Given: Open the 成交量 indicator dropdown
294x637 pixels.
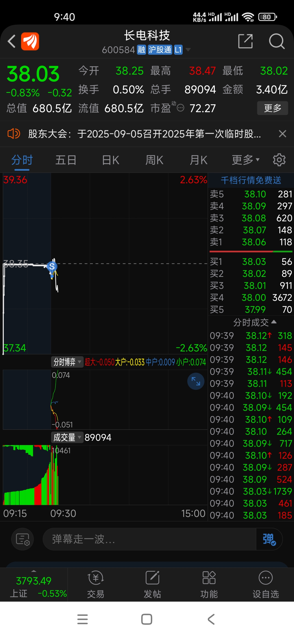Looking at the screenshot, I should tap(67, 437).
